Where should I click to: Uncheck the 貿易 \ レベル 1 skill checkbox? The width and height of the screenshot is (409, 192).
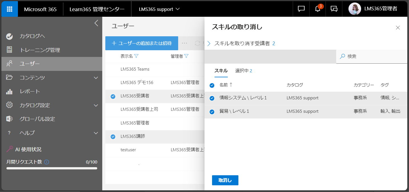[x=212, y=112]
